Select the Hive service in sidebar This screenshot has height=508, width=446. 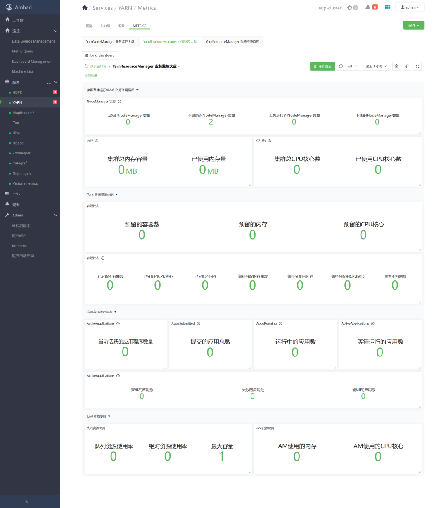(16, 133)
